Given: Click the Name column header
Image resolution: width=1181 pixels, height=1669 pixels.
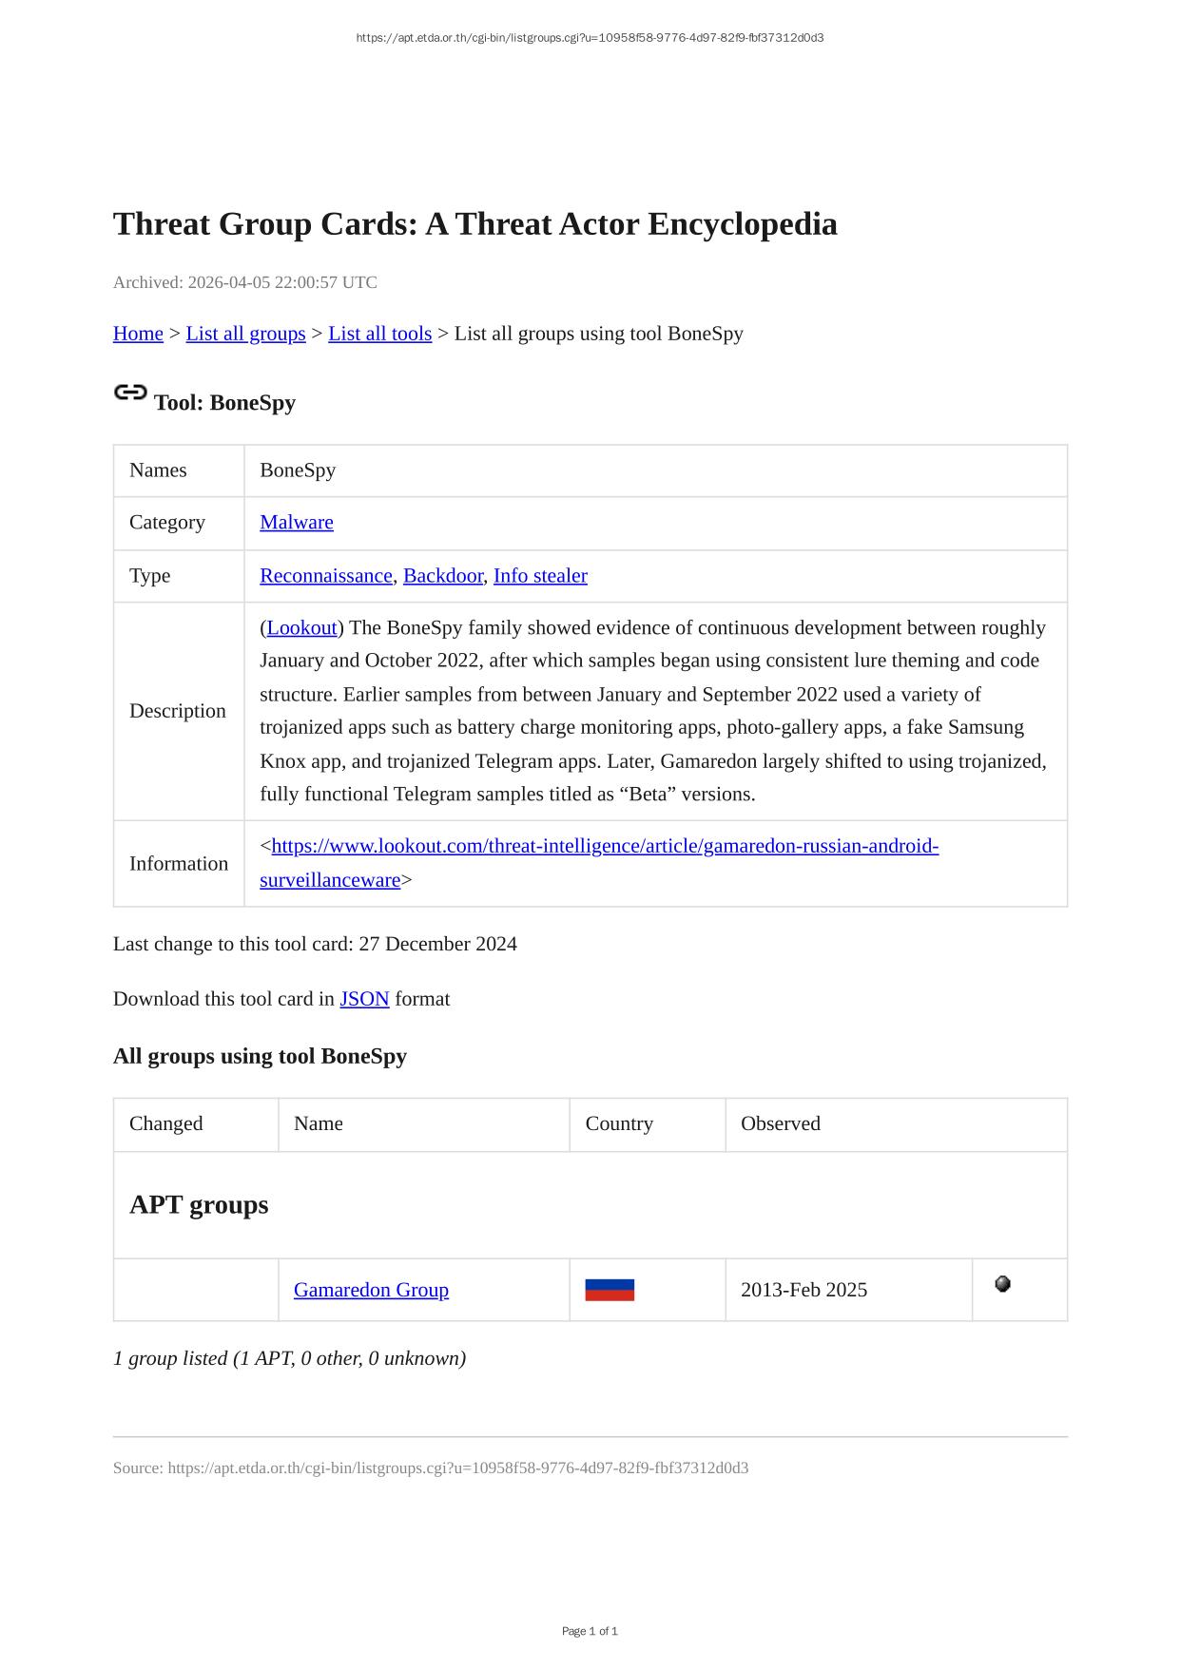Looking at the screenshot, I should click(319, 1123).
